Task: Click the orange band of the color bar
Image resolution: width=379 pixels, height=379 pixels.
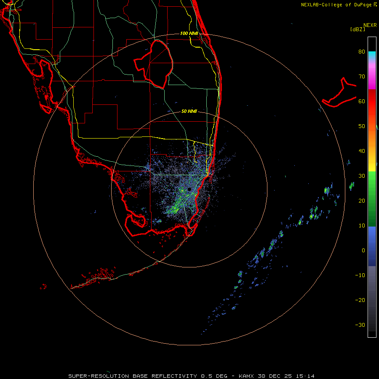Action: 372,138
